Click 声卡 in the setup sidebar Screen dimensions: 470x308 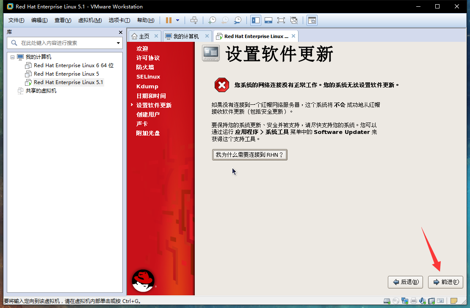[x=142, y=124]
